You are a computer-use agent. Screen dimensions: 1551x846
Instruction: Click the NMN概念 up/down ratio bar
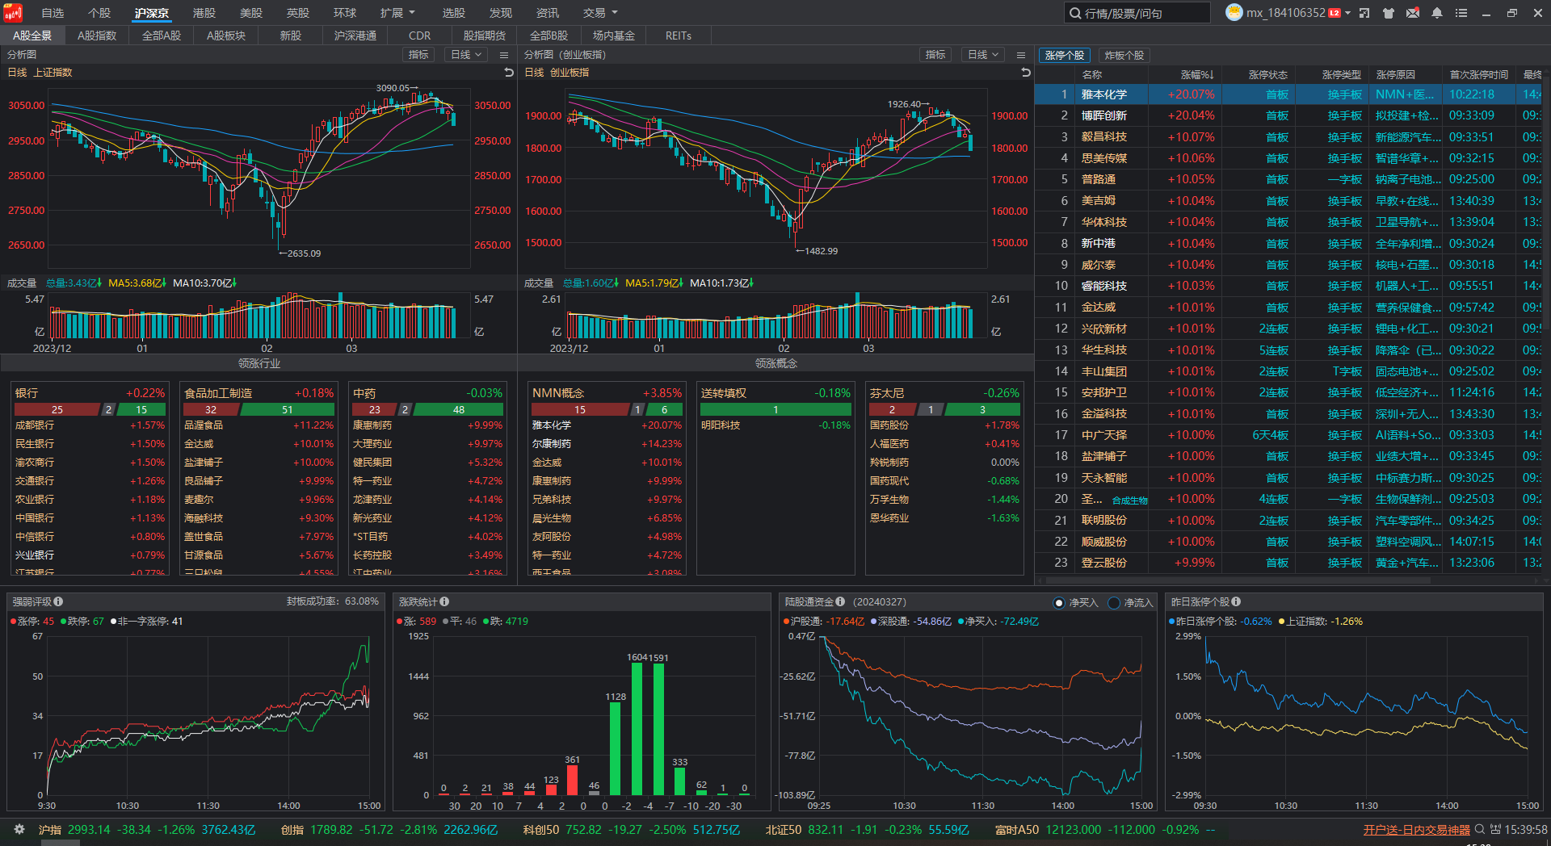[x=607, y=410]
